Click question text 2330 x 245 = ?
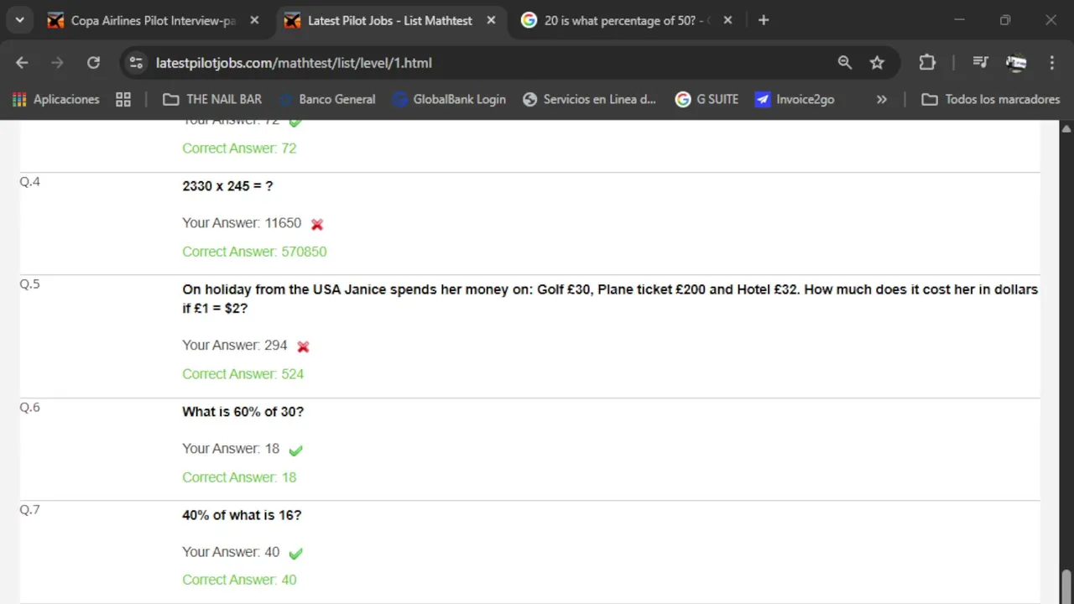 tap(227, 186)
